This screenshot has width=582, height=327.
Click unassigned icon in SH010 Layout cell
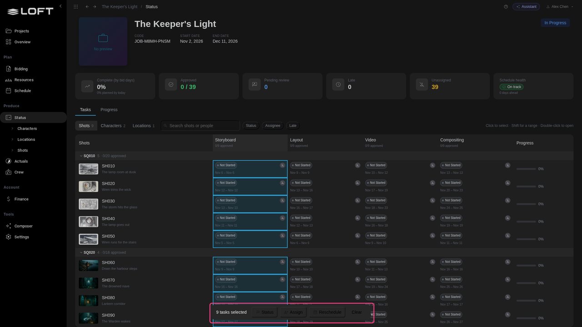[x=357, y=165]
